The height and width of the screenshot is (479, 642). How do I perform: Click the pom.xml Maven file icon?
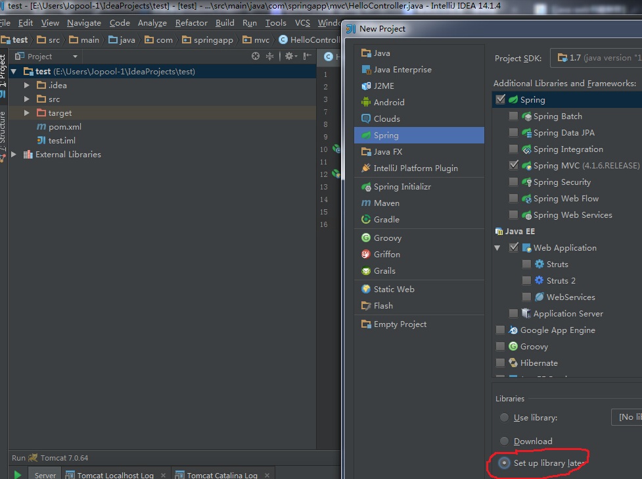point(41,127)
